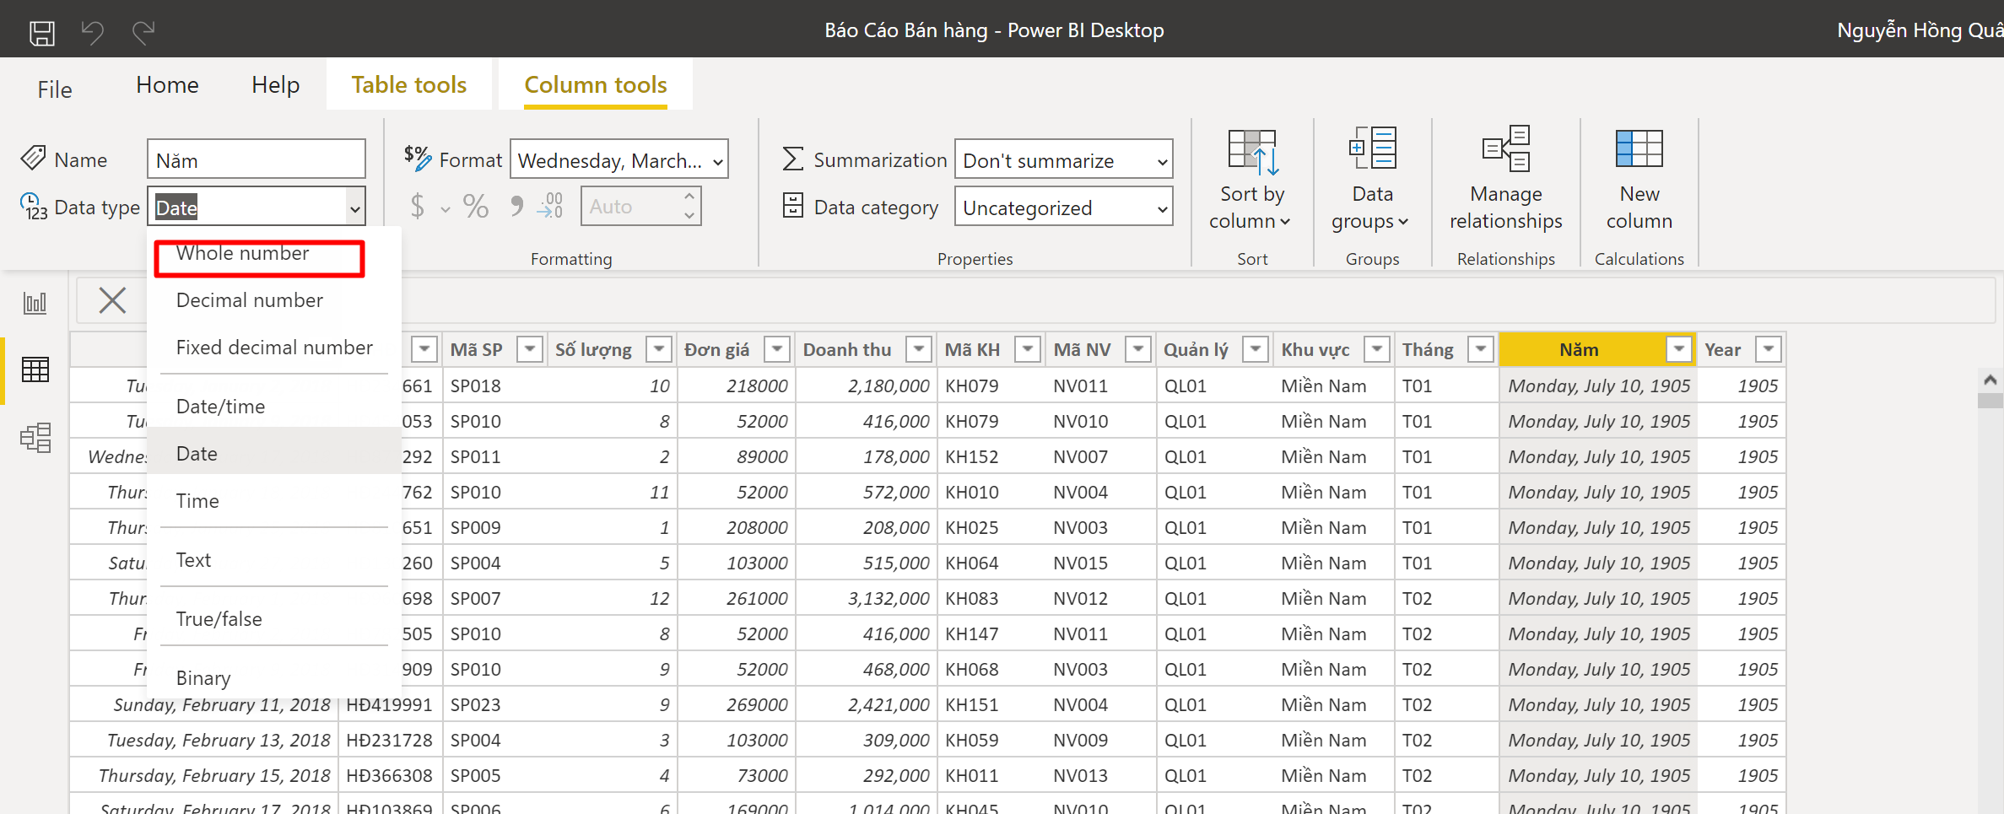Screen dimensions: 2004x814
Task: Switch to Model view in sidebar
Action: pos(35,438)
